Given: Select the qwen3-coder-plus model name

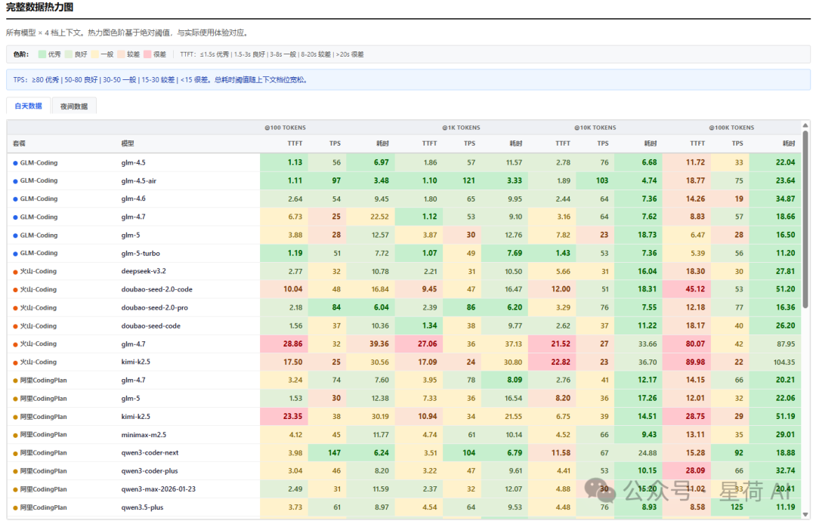Looking at the screenshot, I should [x=150, y=471].
